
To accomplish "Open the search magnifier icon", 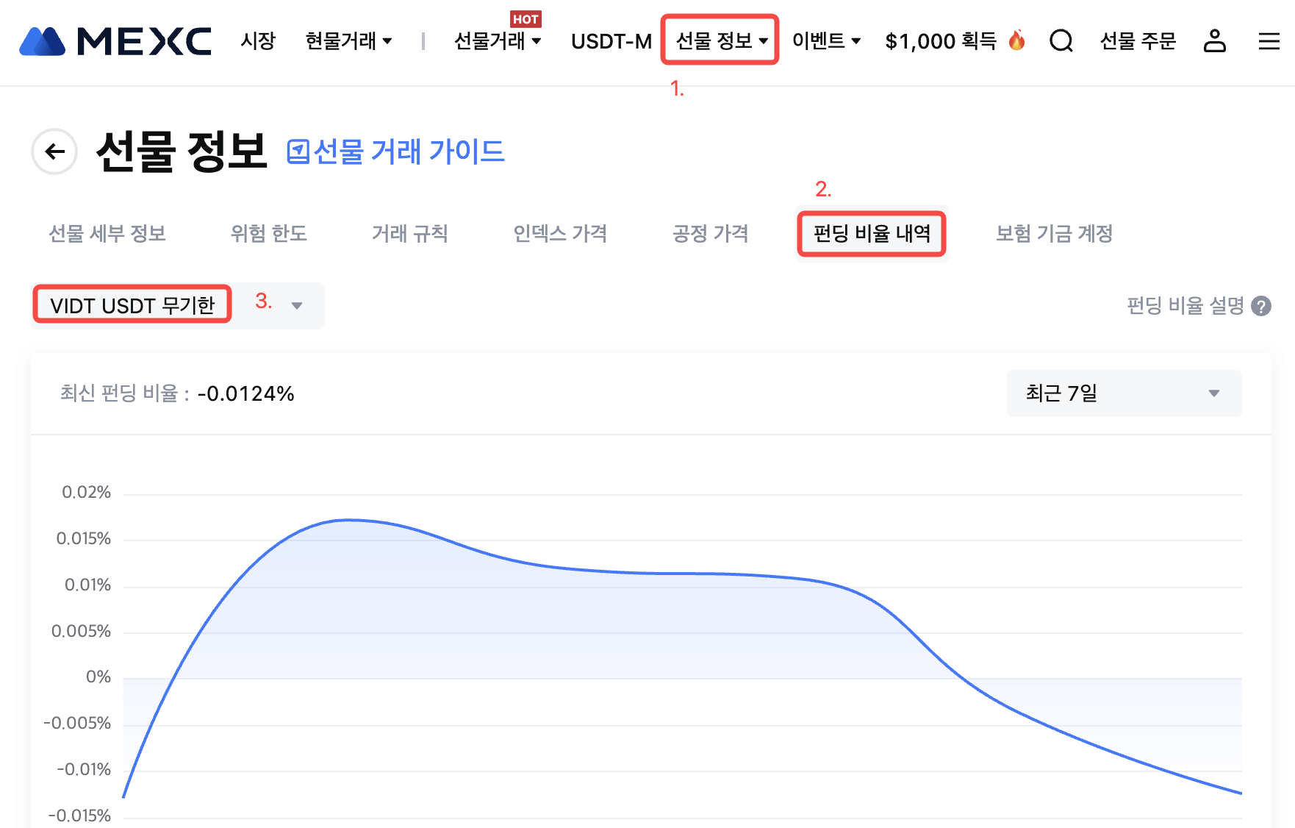I will point(1061,41).
